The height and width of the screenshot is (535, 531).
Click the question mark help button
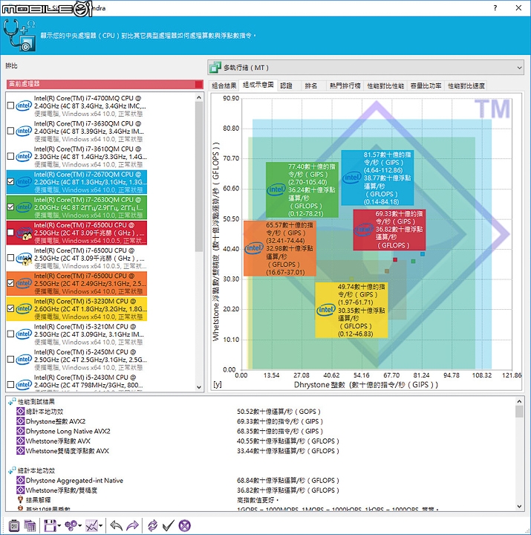(495, 8)
